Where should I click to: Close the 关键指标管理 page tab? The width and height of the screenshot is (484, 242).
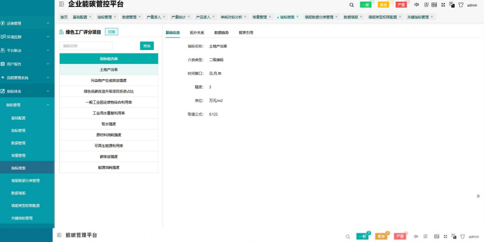[432, 17]
